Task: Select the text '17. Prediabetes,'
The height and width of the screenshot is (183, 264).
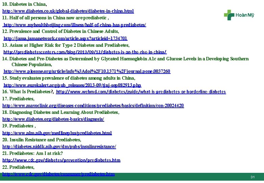Action: 18,99
